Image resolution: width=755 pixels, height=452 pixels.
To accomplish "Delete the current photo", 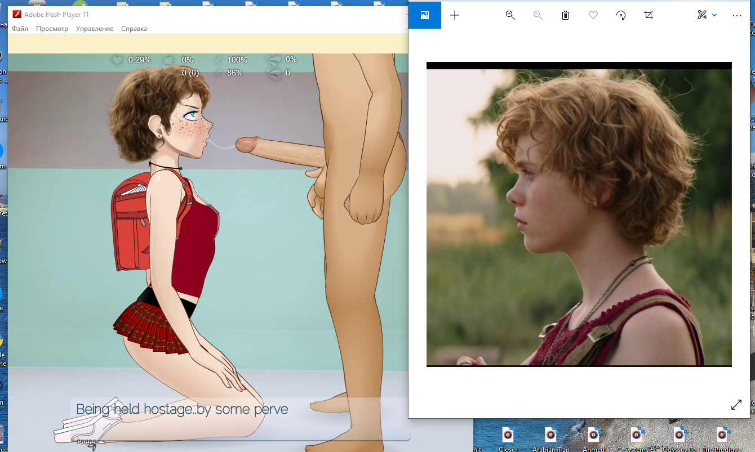I will click(565, 15).
